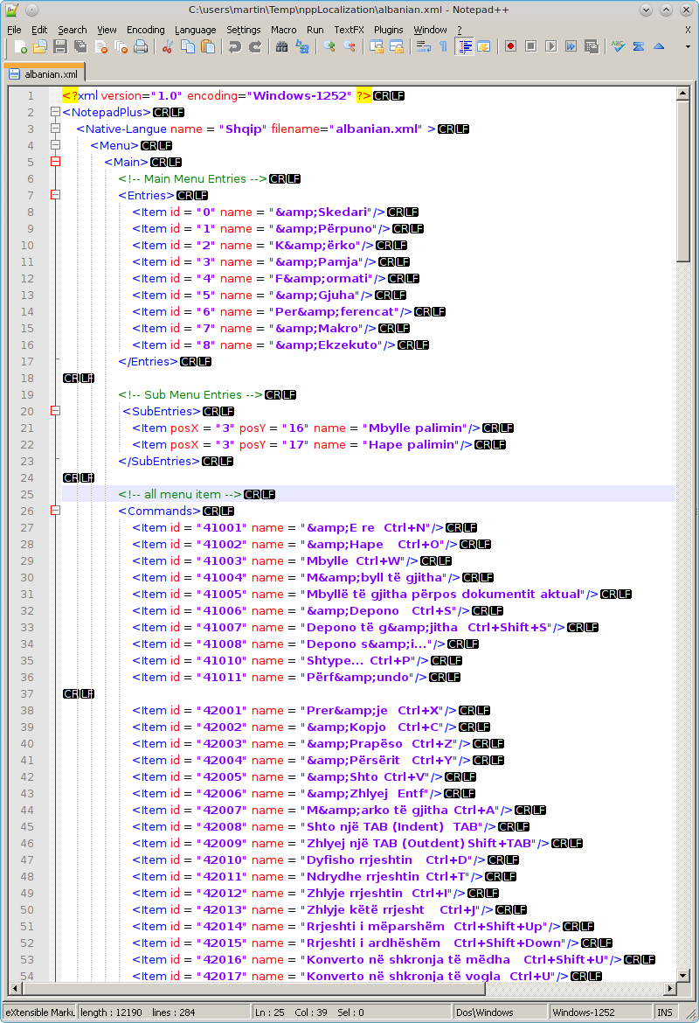The image size is (699, 1023).
Task: Click the INS indicator in status bar
Action: [x=665, y=1013]
